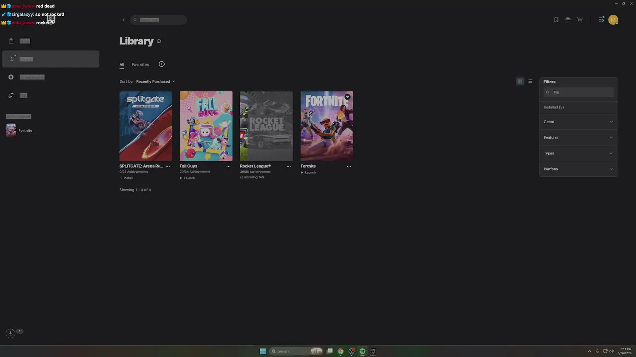This screenshot has height=357, width=636.
Task: Launch Fall Guys
Action: coord(187,178)
